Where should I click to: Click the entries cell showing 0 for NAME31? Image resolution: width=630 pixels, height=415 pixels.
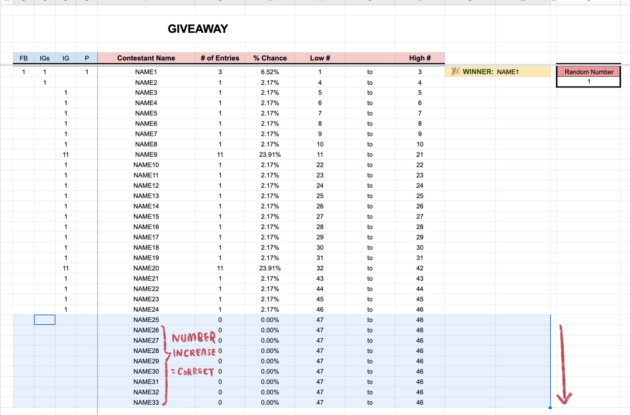(x=220, y=382)
